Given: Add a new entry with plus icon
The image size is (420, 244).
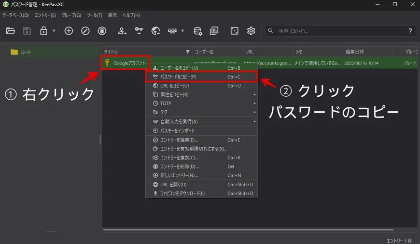Looking at the screenshot, I should pyautogui.click(x=69, y=31).
